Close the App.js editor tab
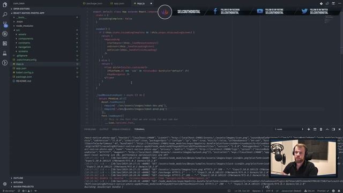Viewport: 343px width, 193px height. click(151, 4)
